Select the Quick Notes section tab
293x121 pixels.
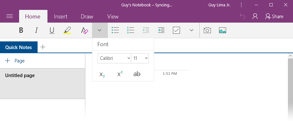click(x=19, y=47)
